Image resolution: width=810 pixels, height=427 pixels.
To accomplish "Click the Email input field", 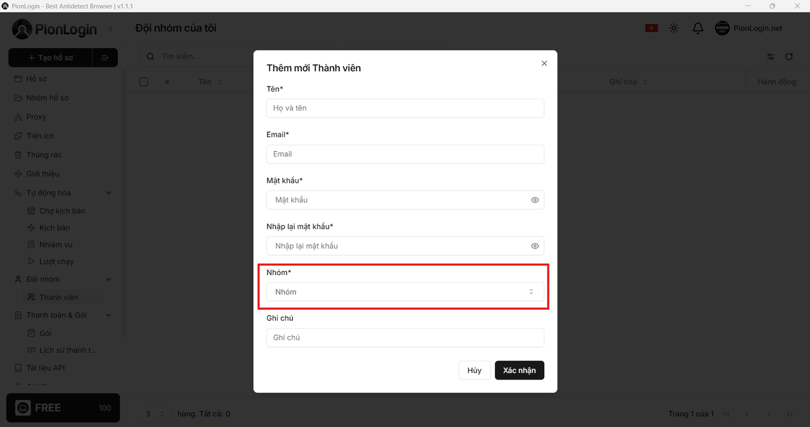I will click(405, 154).
